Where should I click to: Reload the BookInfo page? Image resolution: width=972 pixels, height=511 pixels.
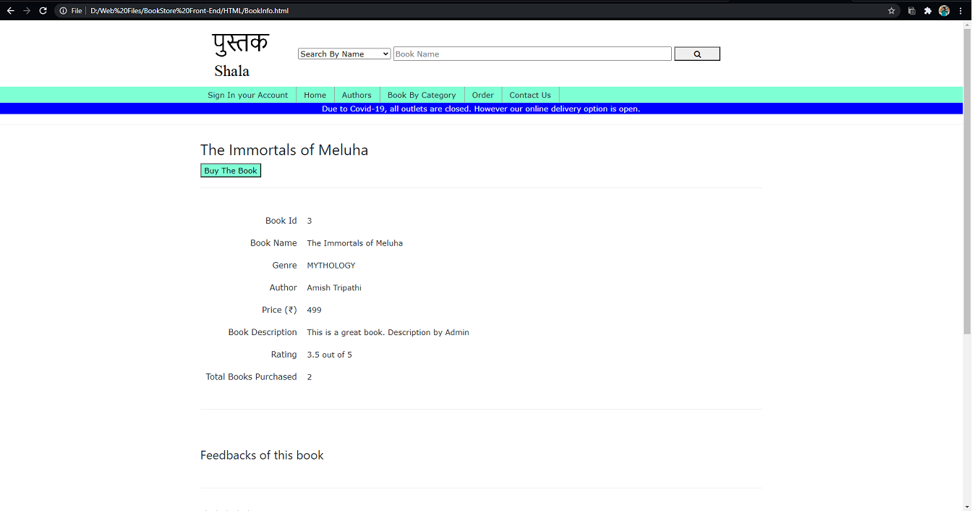point(42,10)
